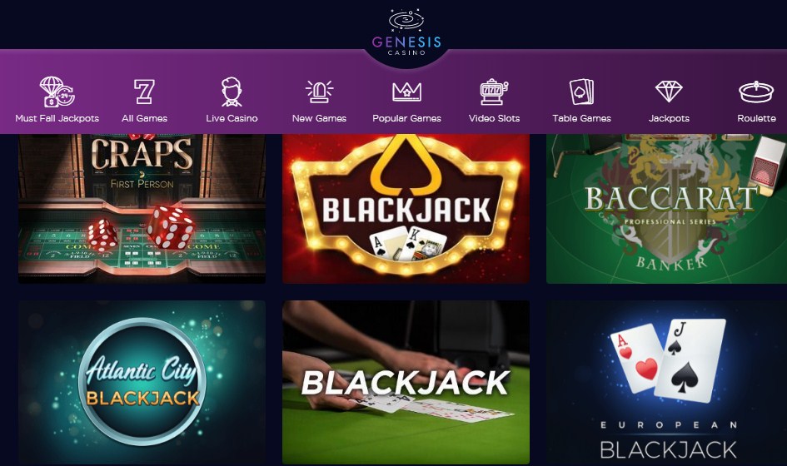This screenshot has width=787, height=466.
Task: Open Baccarat Professional Series game
Action: pos(666,209)
